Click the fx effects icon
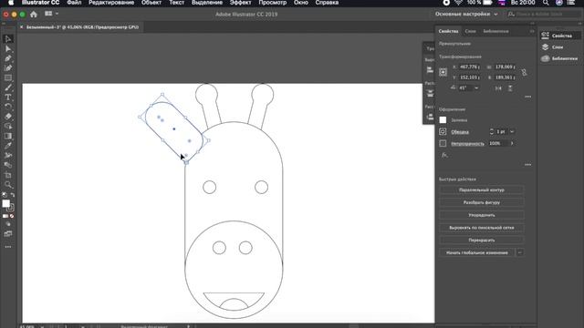The height and width of the screenshot is (328, 584). [444, 155]
